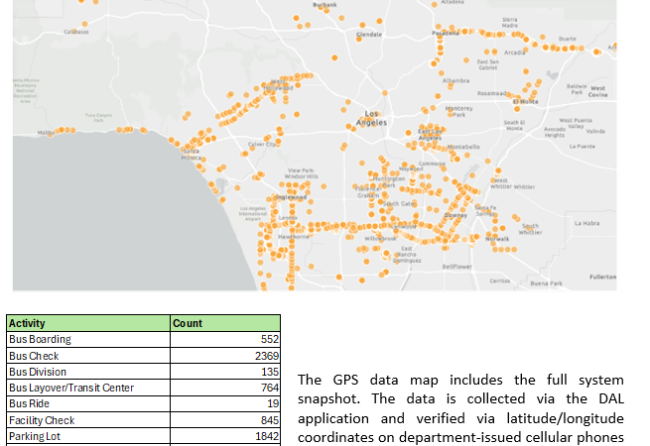Click the Bellflower city label
This screenshot has width=650, height=446.
457,266
